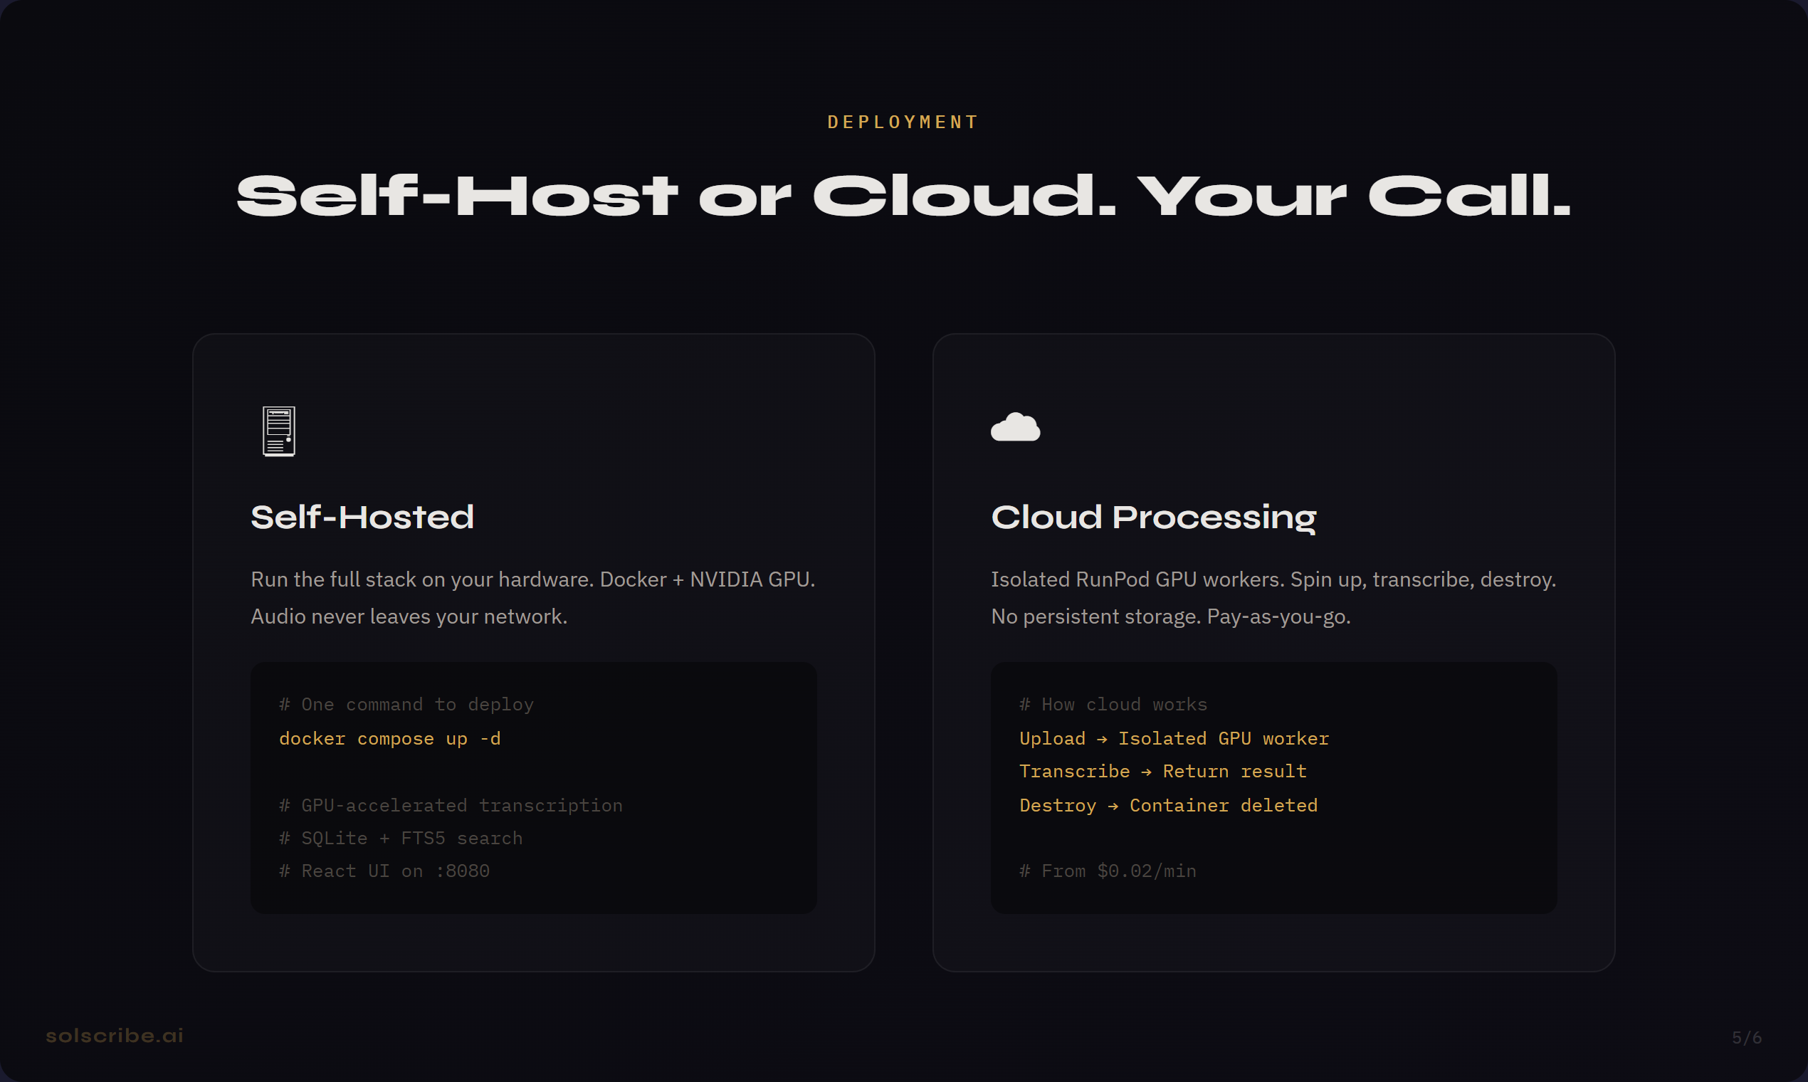Click 'Transcribe → Return result' line

[1162, 771]
